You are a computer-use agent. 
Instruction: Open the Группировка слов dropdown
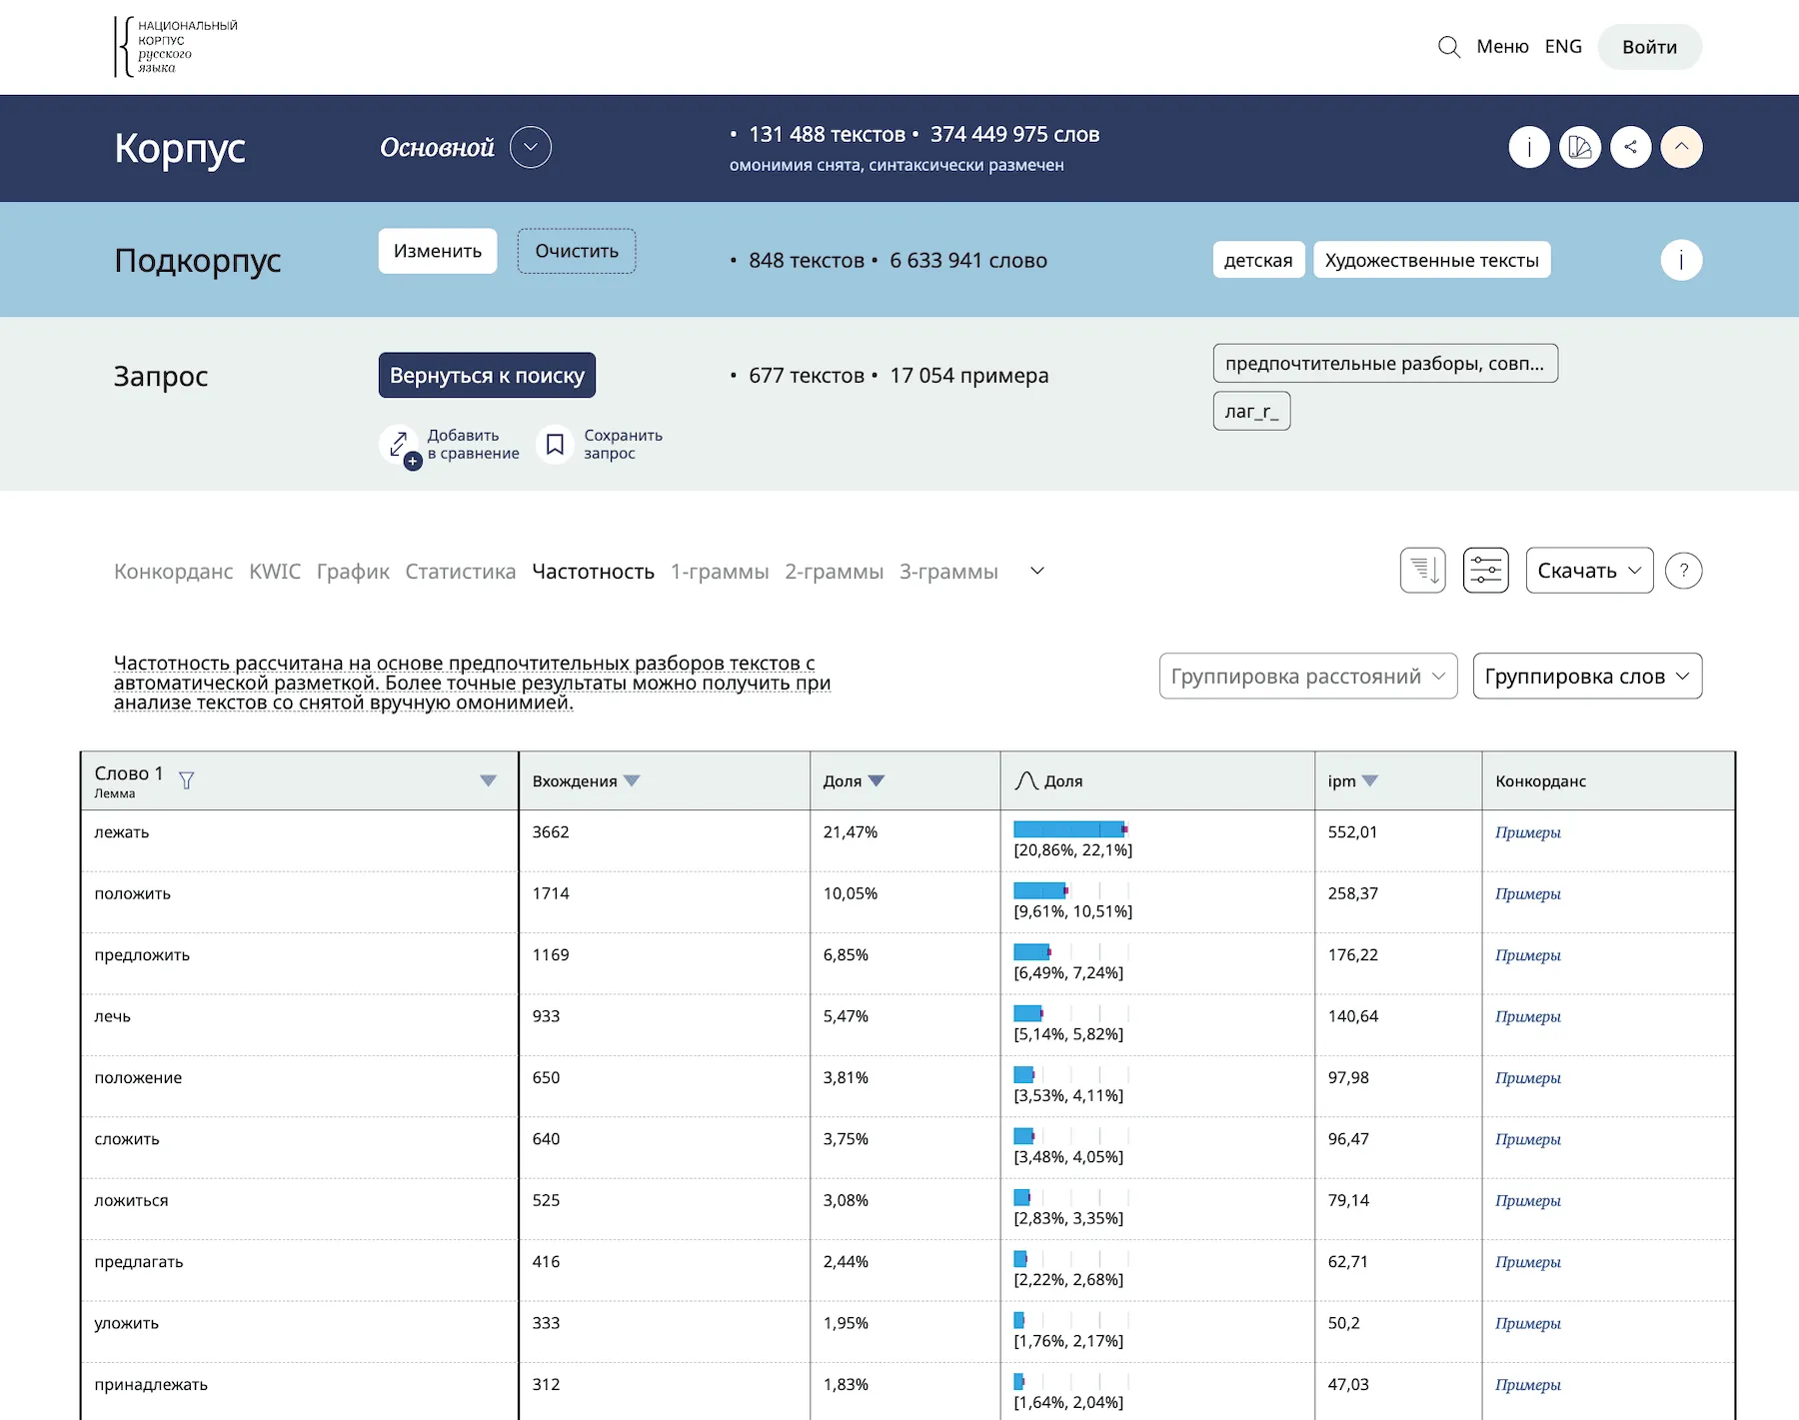[x=1587, y=677]
